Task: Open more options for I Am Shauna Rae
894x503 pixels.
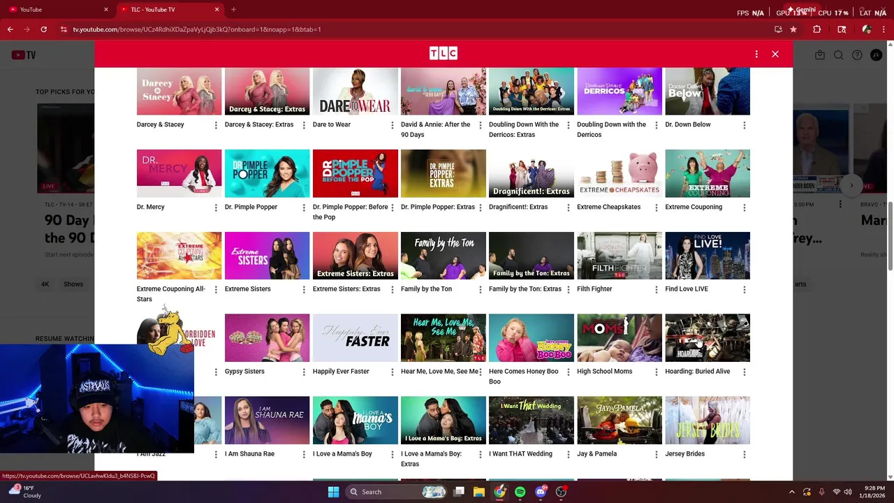Action: click(303, 454)
